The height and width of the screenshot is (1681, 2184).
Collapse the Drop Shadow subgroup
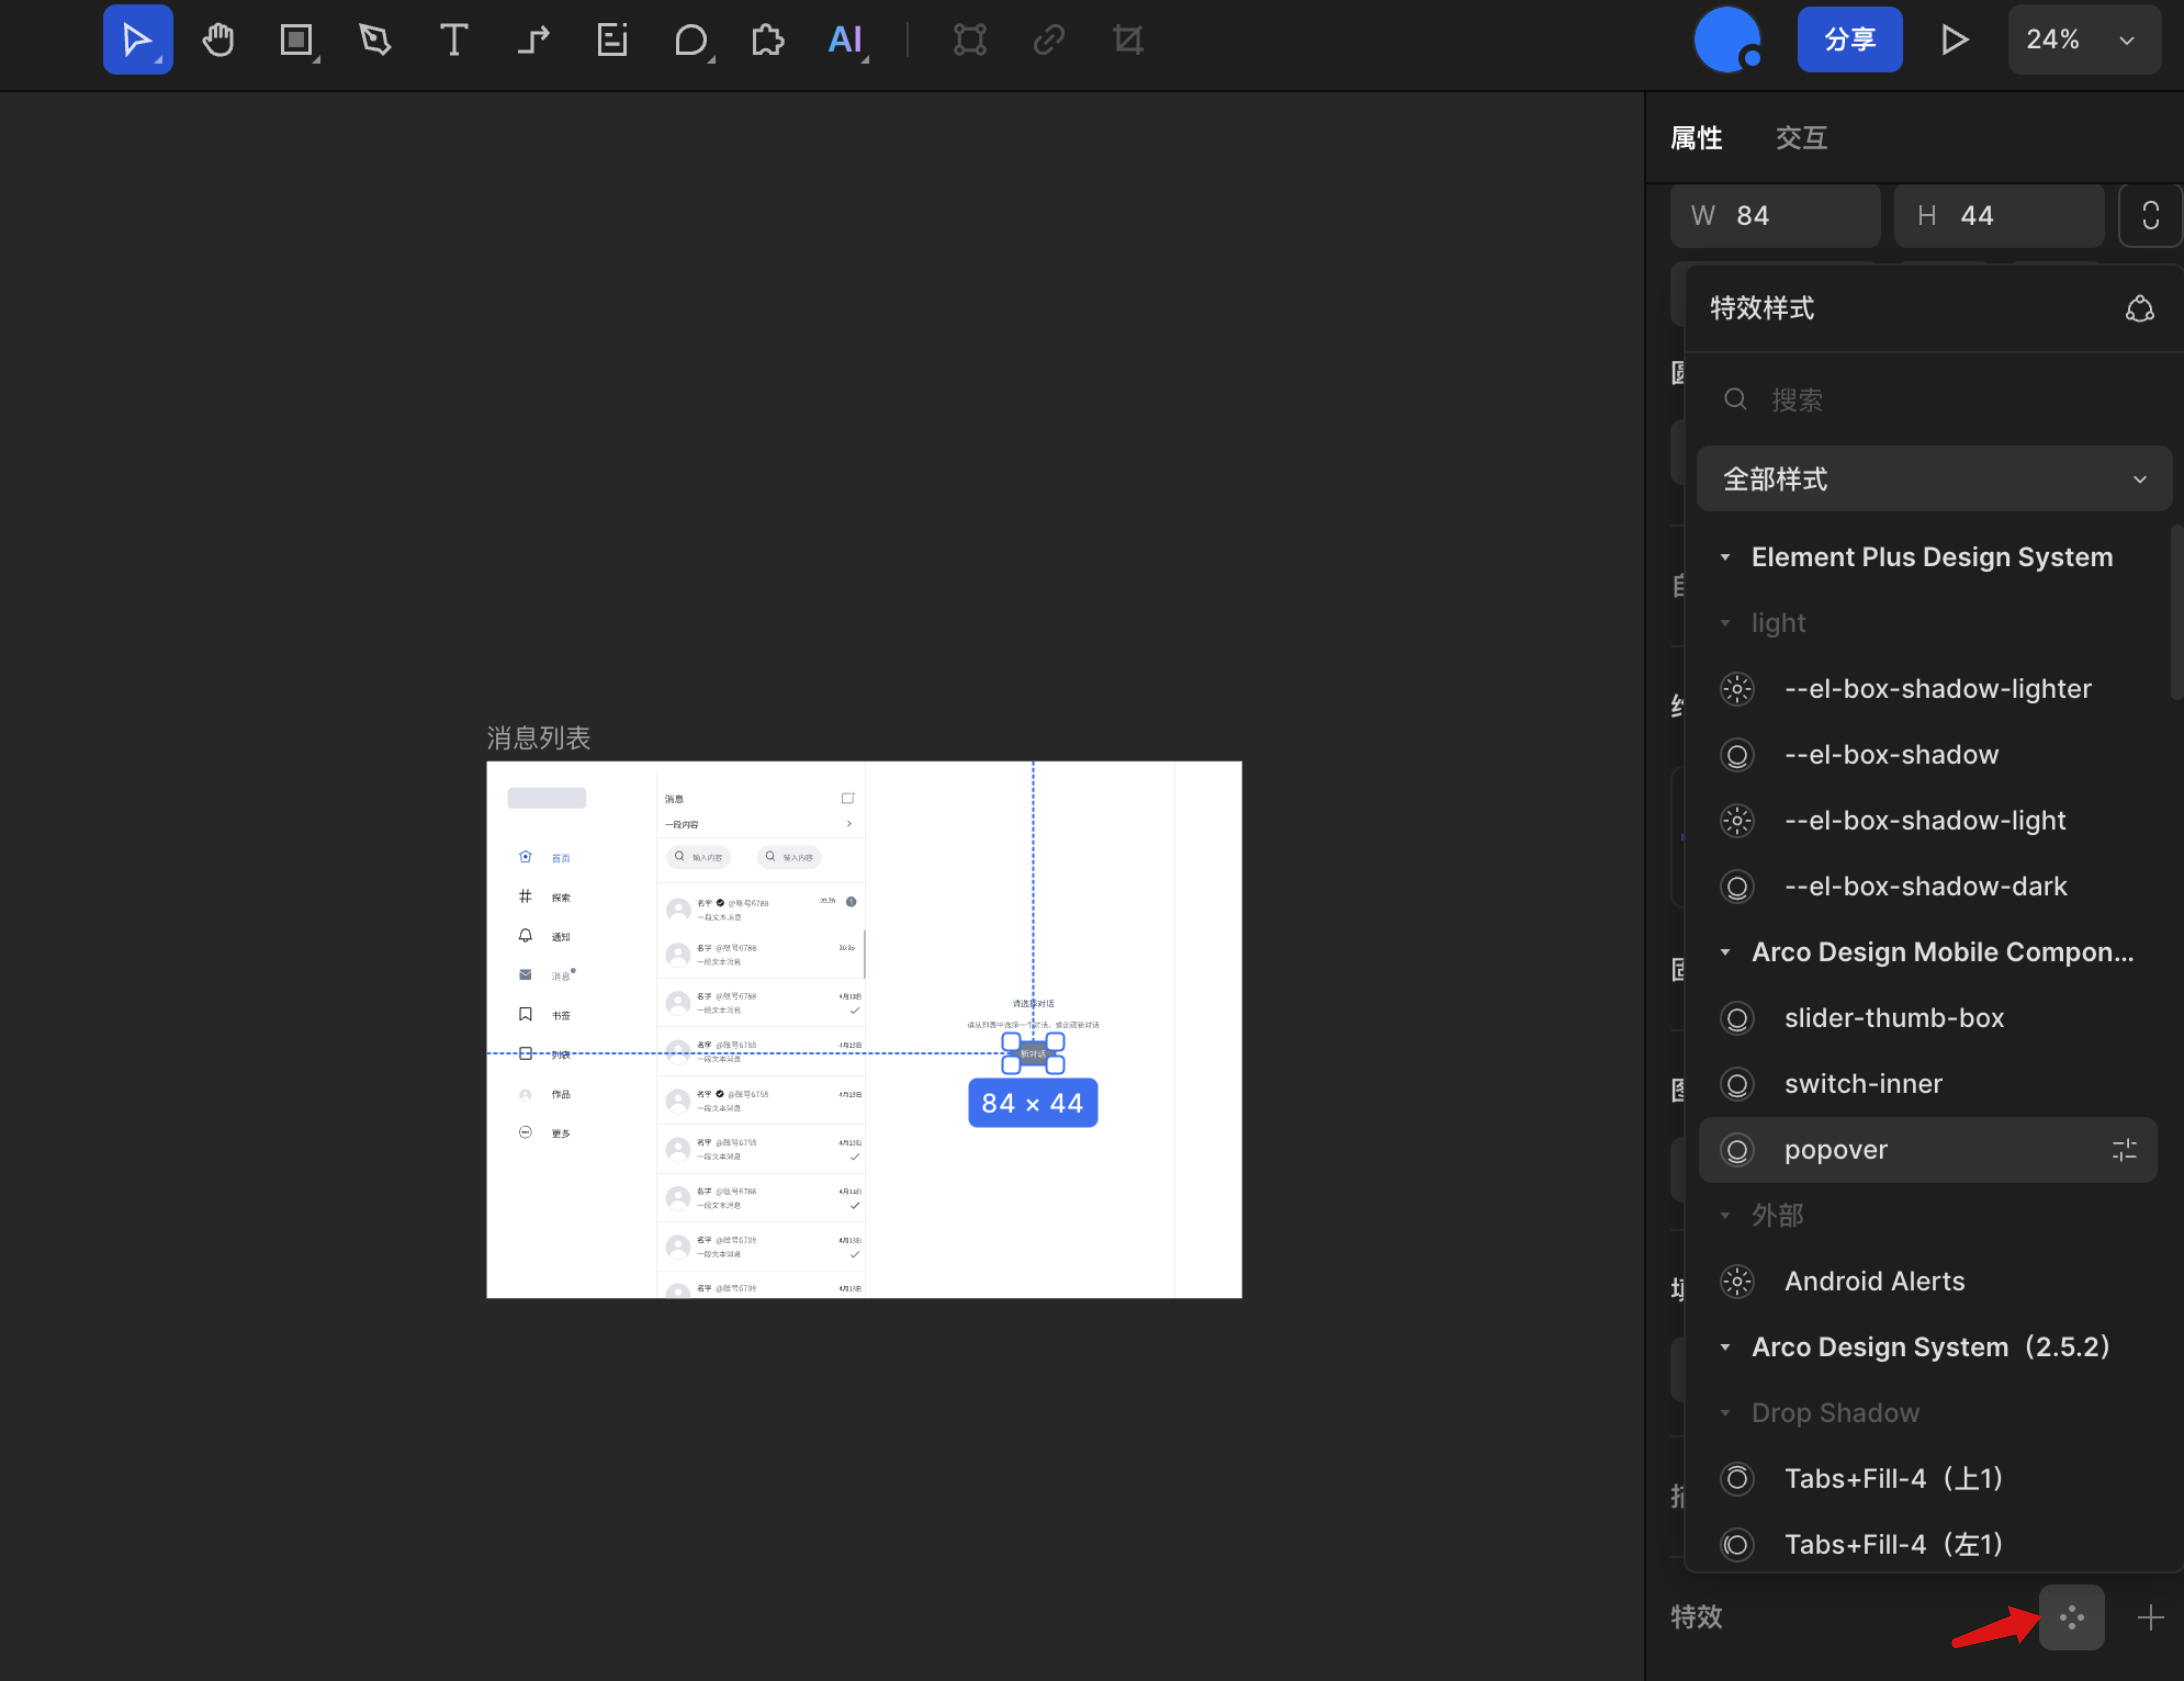[1725, 1413]
